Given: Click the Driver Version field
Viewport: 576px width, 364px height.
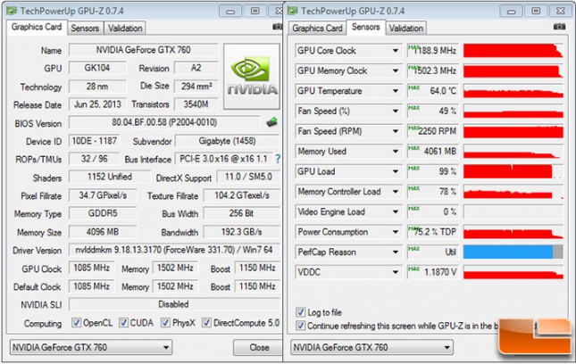Looking at the screenshot, I should [174, 250].
